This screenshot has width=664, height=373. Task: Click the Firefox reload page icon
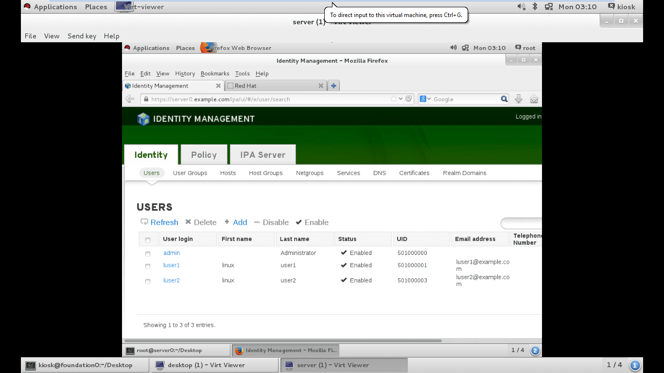[409, 99]
